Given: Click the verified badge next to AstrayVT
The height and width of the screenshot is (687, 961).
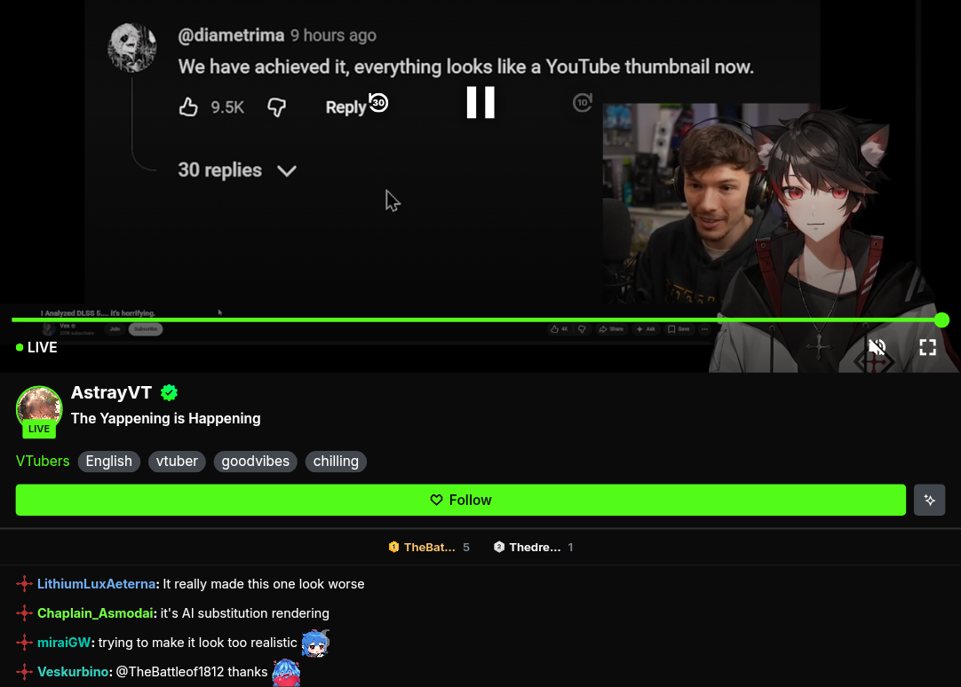Looking at the screenshot, I should tap(169, 392).
